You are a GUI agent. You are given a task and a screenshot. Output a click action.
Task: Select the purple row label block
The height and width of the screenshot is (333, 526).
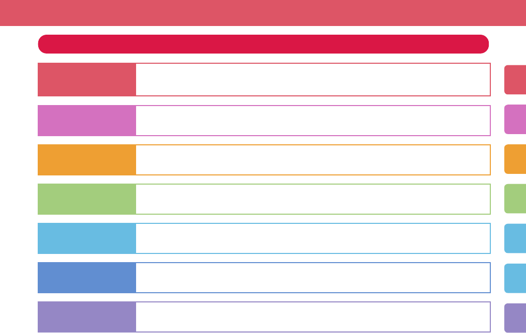87,317
